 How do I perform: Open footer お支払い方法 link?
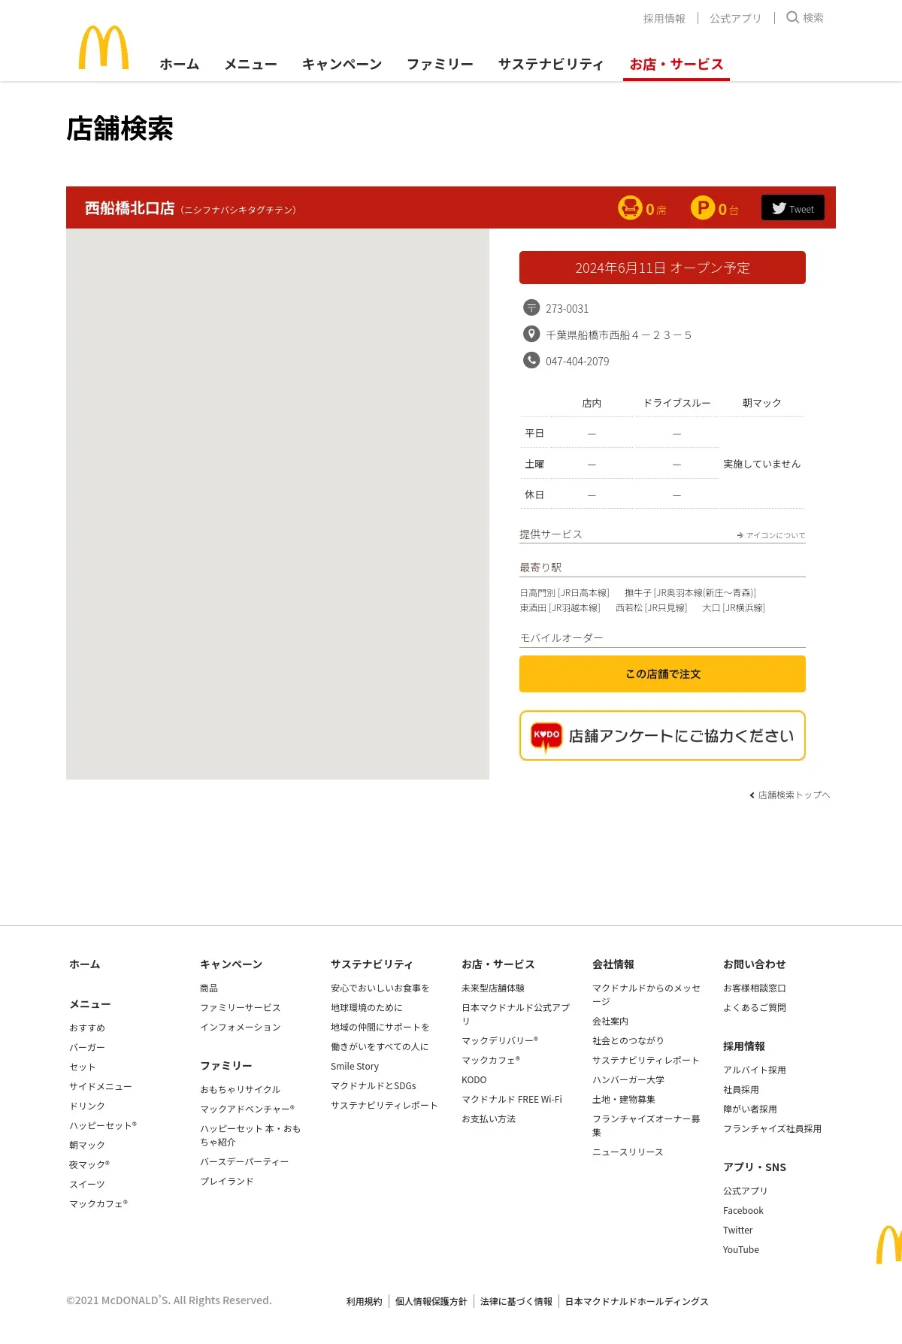(489, 1118)
